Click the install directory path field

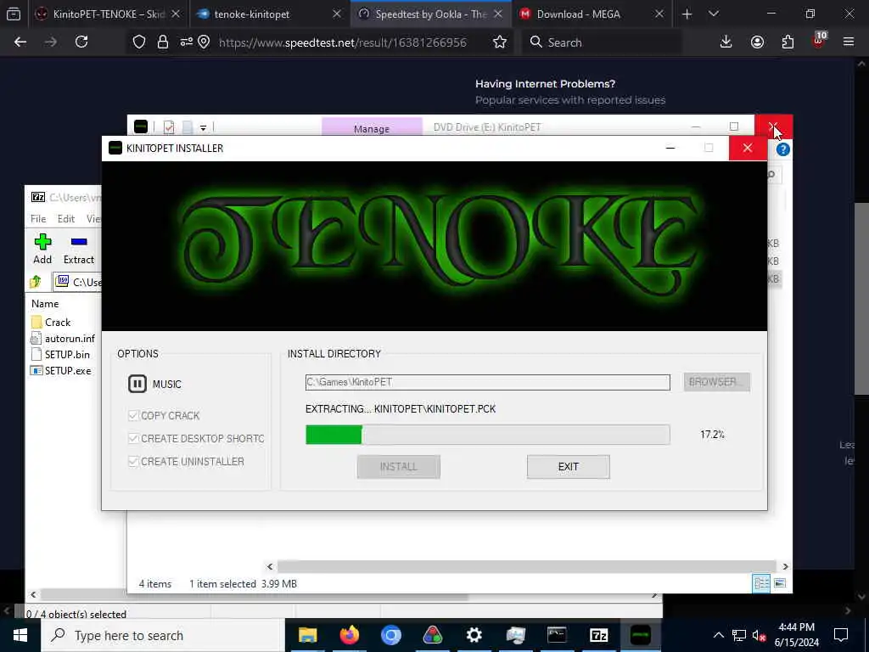point(487,382)
